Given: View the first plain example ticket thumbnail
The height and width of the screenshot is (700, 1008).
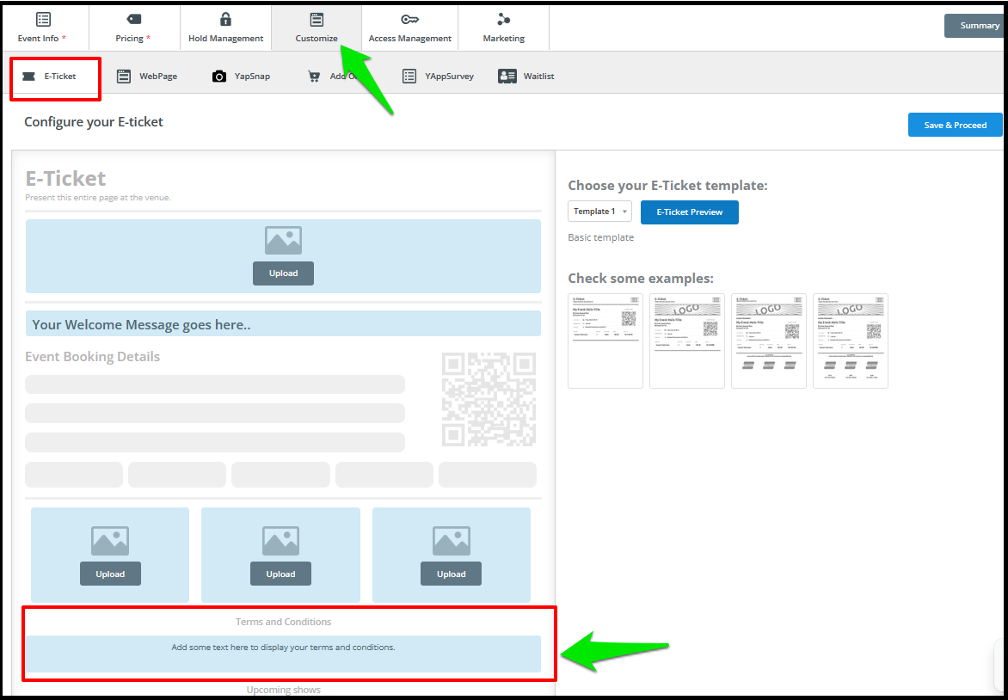Looking at the screenshot, I should pyautogui.click(x=605, y=341).
